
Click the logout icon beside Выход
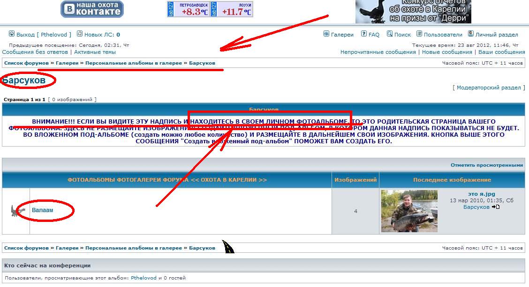point(12,34)
